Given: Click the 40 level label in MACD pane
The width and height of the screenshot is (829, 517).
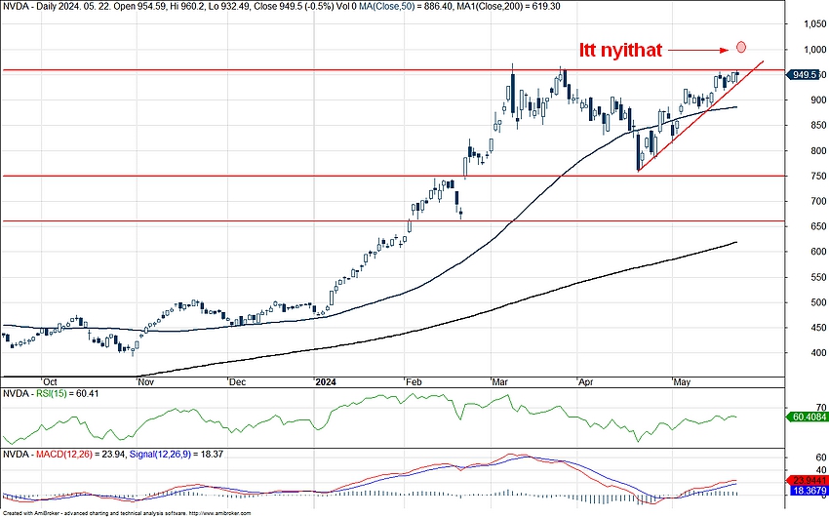Looking at the screenshot, I should coord(821,470).
